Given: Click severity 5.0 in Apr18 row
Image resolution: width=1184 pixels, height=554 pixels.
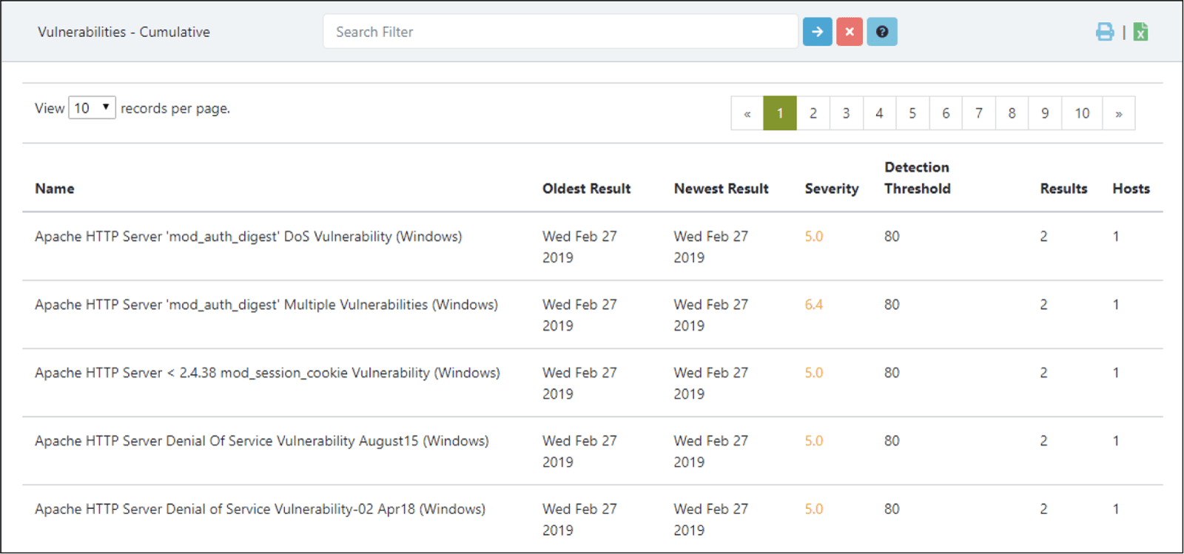Looking at the screenshot, I should [814, 509].
